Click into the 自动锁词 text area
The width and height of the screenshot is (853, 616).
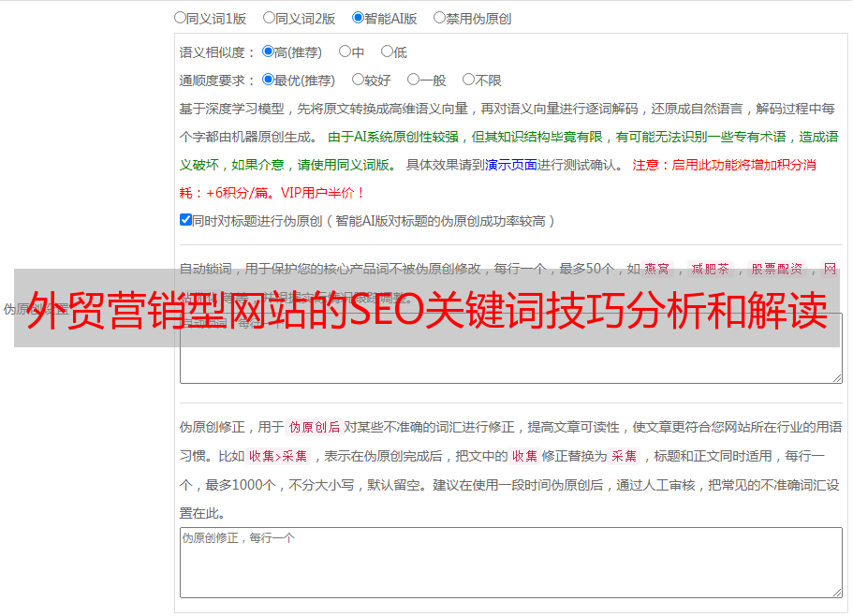[x=511, y=348]
